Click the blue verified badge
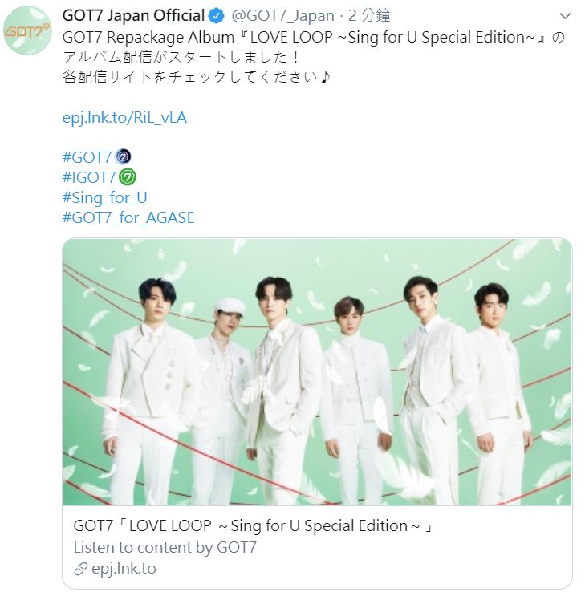This screenshot has height=596, width=585. coord(217,16)
